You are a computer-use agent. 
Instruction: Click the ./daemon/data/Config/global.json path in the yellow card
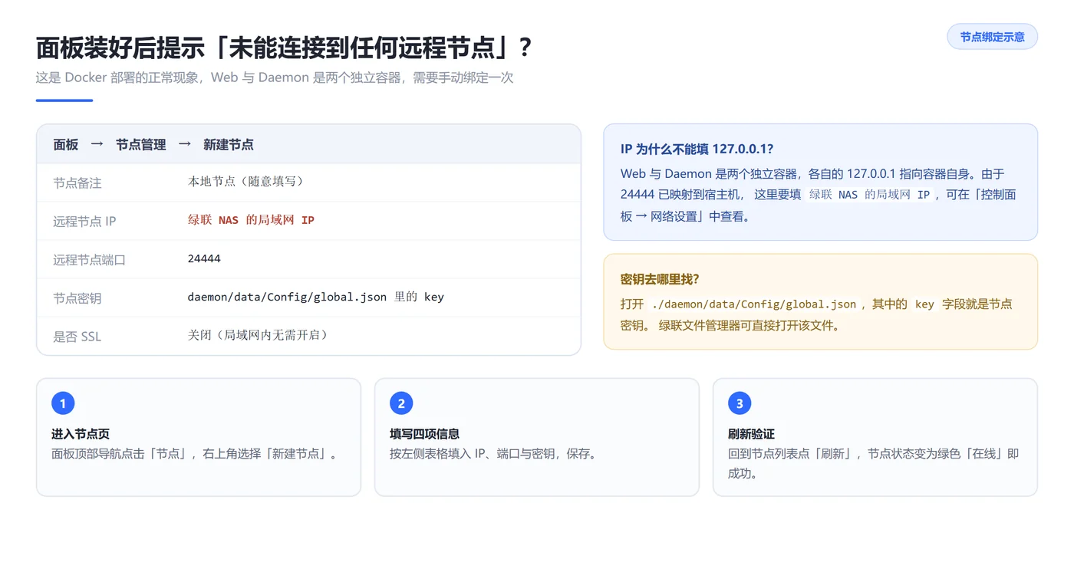pyautogui.click(x=753, y=304)
